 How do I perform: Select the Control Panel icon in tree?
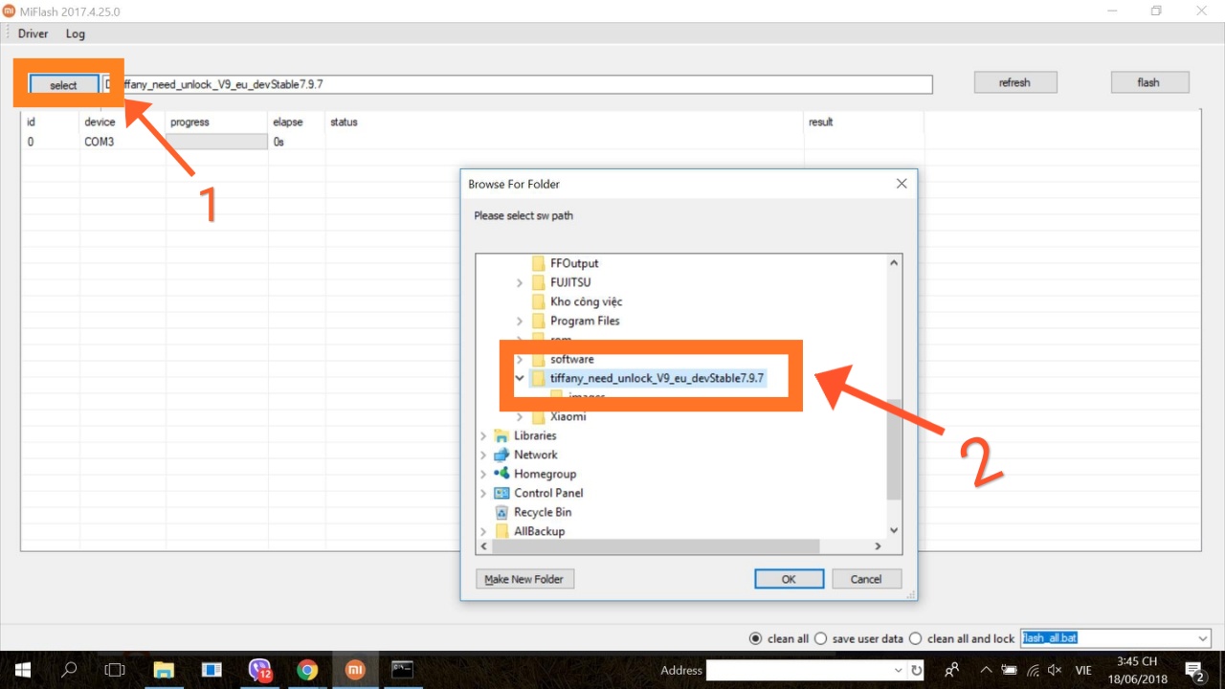point(501,493)
